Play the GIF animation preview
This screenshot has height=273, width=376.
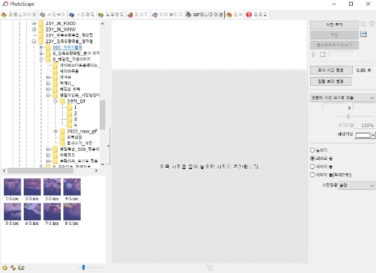[x=314, y=54]
